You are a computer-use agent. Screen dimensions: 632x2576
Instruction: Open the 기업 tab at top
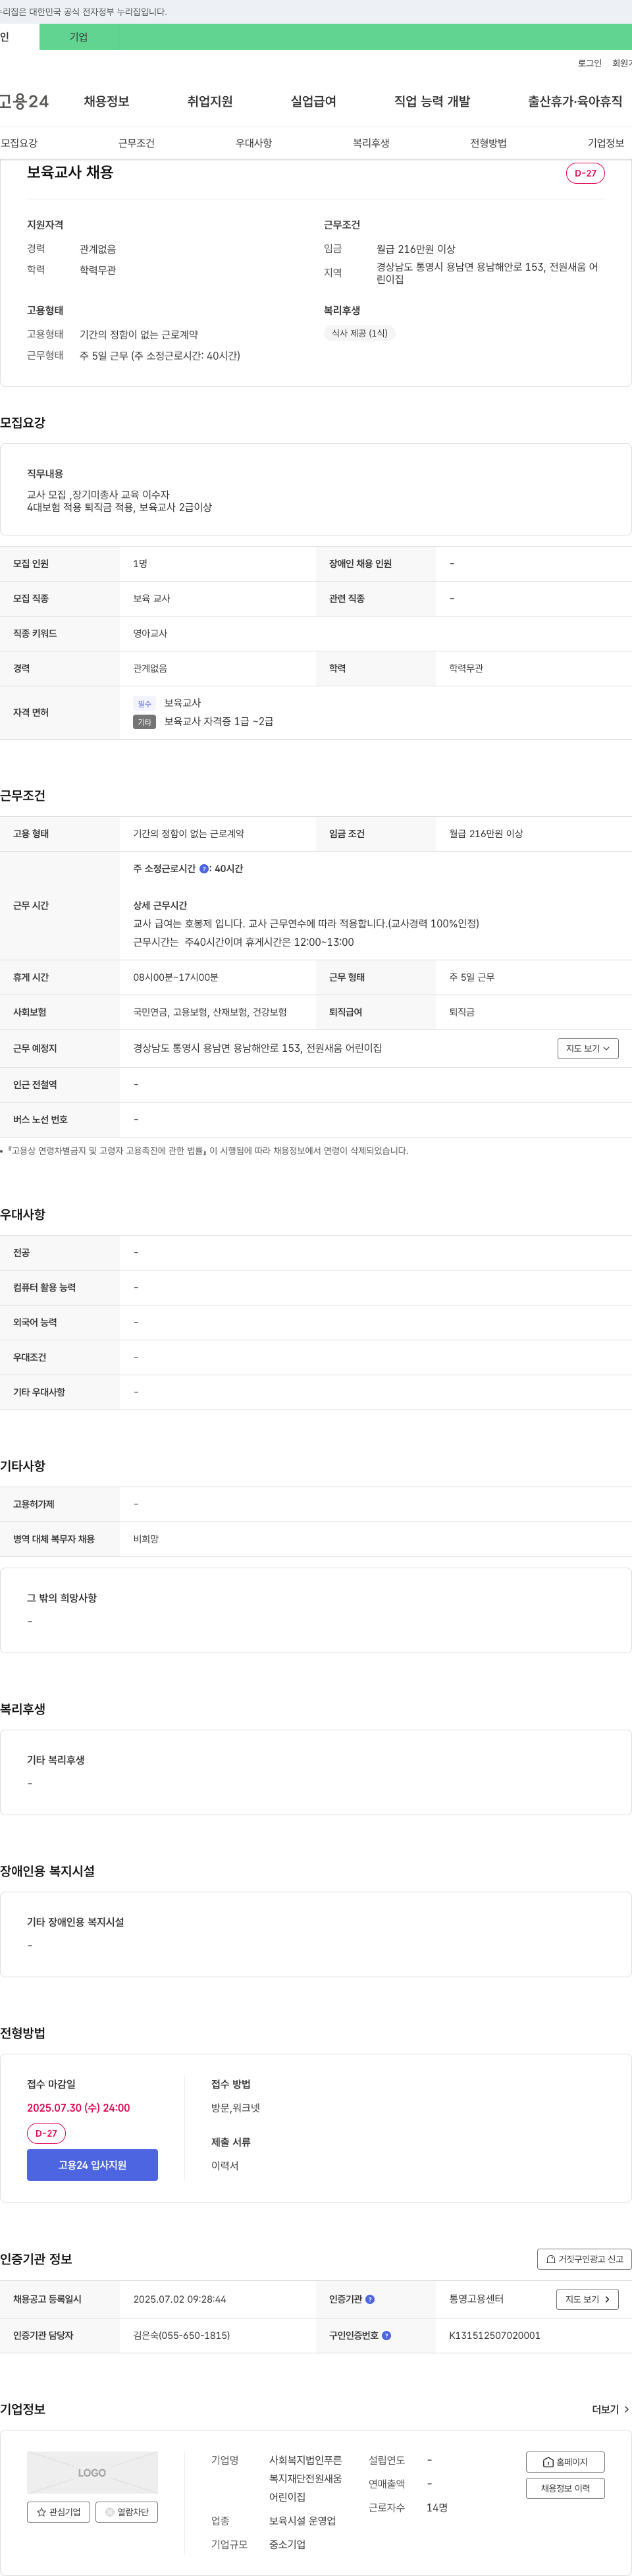(79, 37)
